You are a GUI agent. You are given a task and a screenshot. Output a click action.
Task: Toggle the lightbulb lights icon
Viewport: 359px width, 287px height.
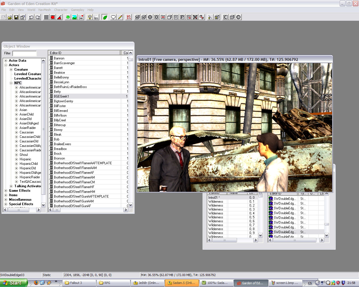pos(89,17)
